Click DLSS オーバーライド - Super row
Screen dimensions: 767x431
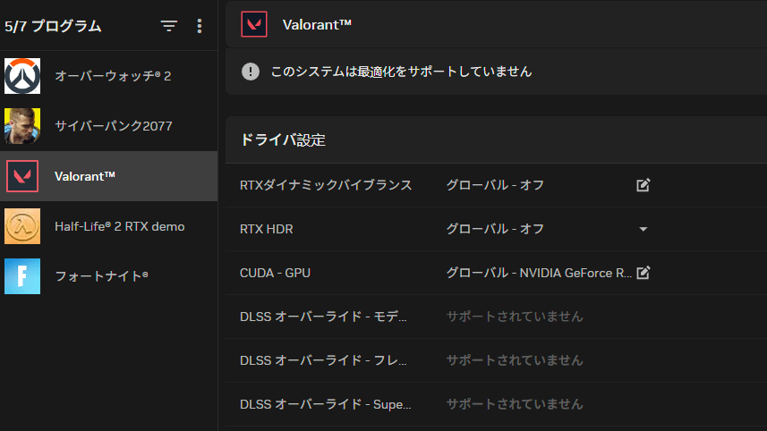(326, 404)
